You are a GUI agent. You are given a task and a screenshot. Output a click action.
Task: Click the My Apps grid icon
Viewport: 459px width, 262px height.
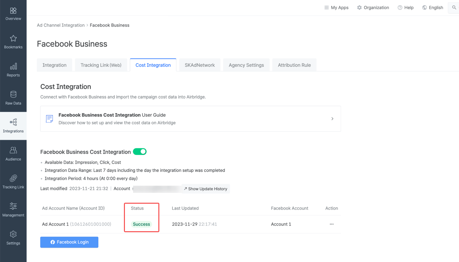[327, 8]
